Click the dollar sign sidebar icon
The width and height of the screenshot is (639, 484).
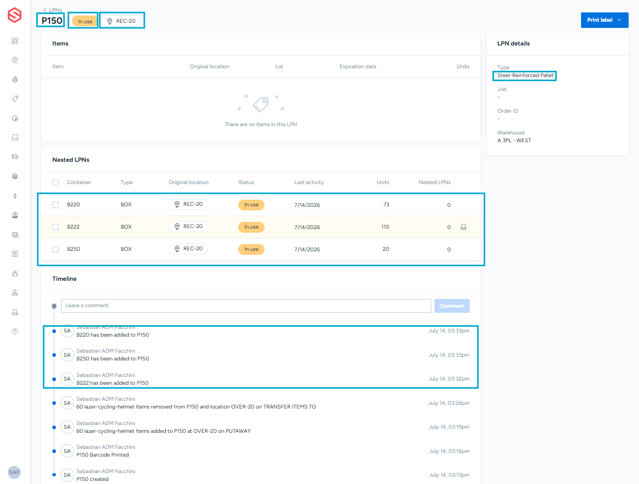click(x=15, y=196)
